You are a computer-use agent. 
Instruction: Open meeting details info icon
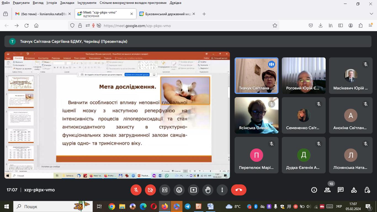pyautogui.click(x=314, y=190)
